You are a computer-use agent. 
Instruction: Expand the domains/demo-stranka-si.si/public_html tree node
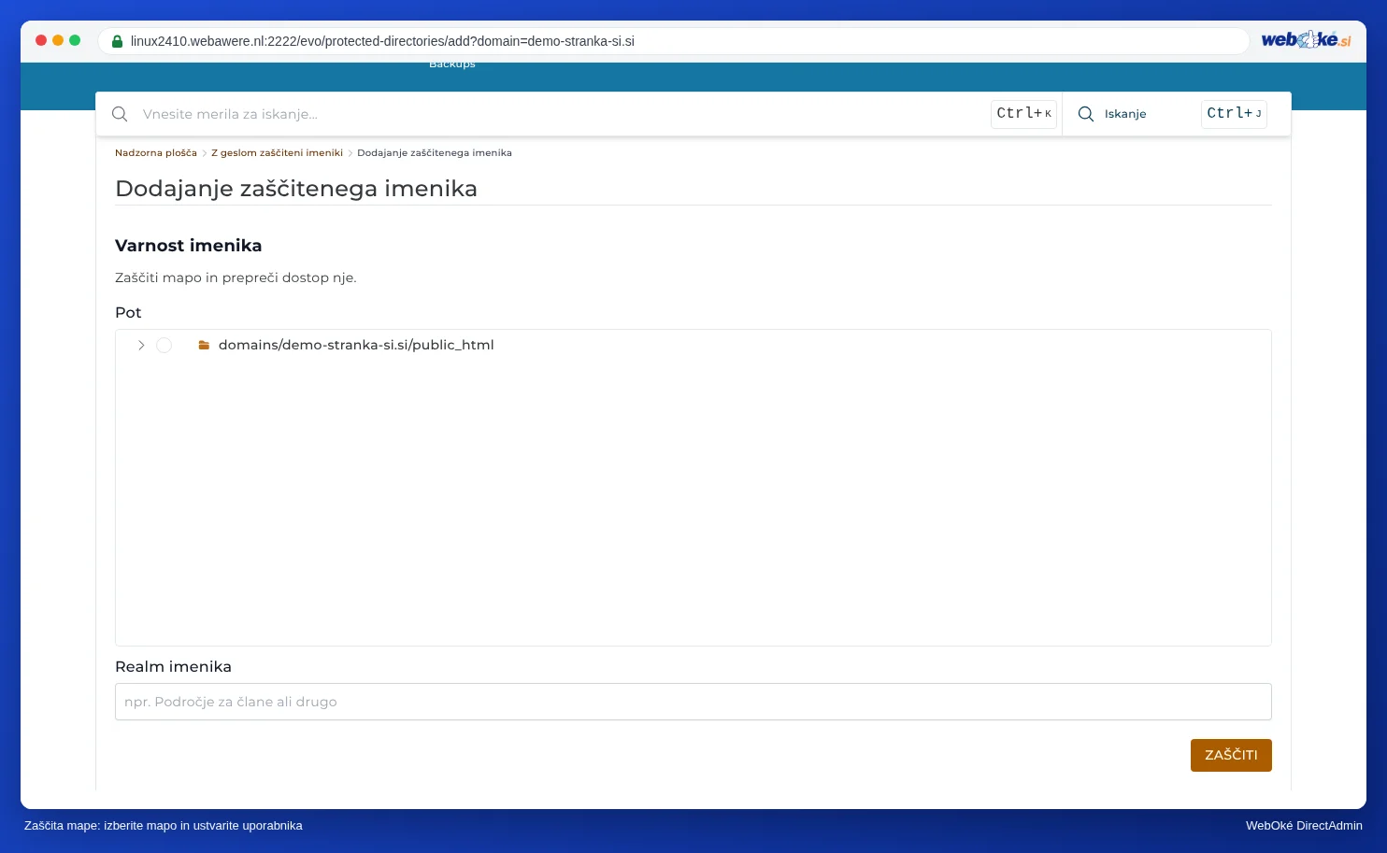(x=141, y=346)
